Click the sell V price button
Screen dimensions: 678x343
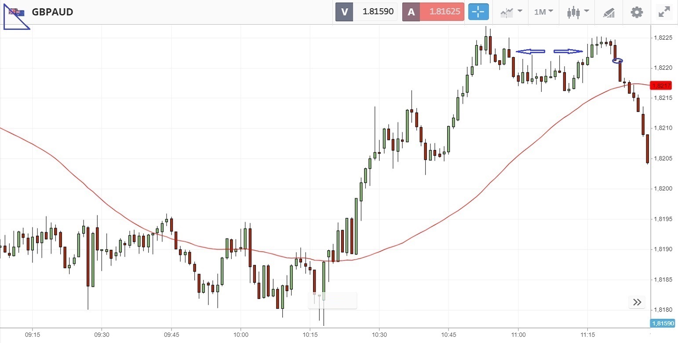(x=366, y=12)
